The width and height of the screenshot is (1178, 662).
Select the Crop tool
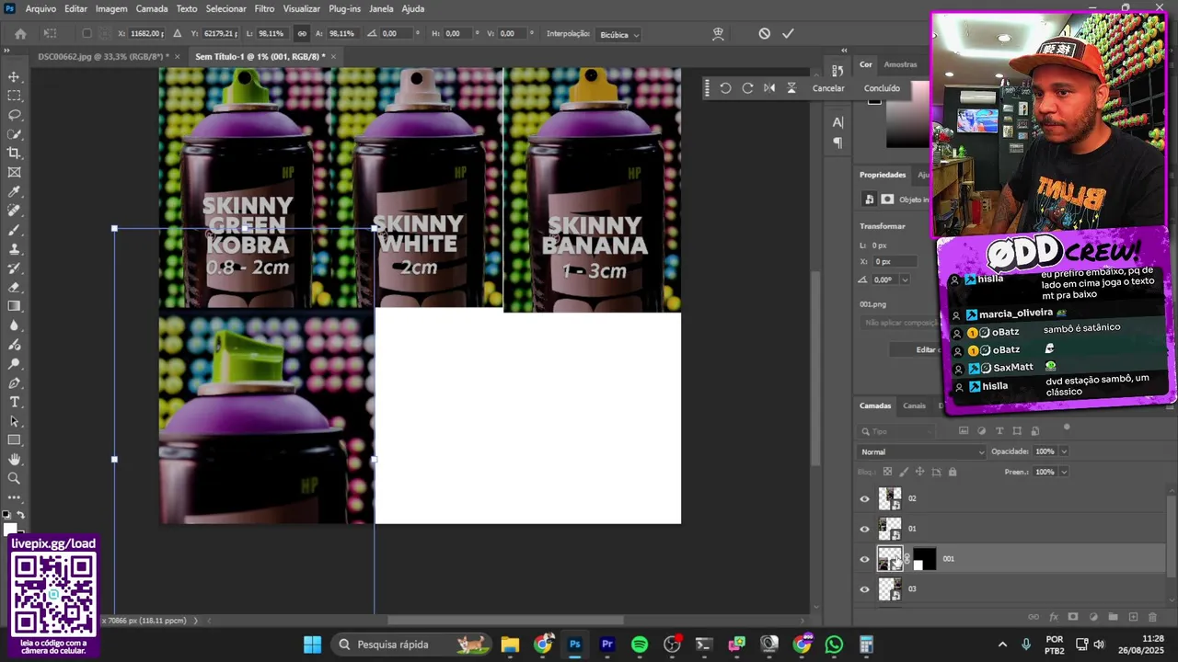click(14, 153)
